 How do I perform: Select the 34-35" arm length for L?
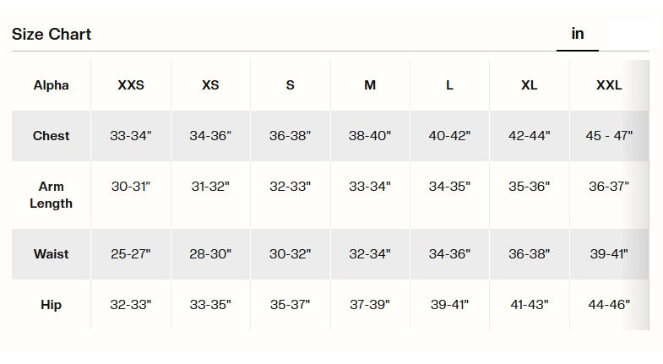[449, 187]
